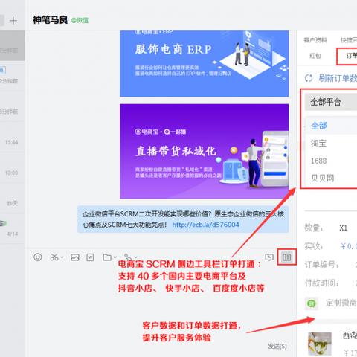Open the emoji picker

[38, 257]
